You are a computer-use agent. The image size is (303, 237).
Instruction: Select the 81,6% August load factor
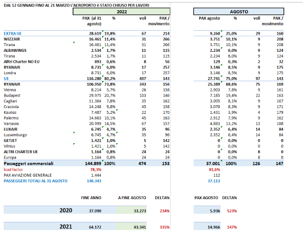coord(214,169)
